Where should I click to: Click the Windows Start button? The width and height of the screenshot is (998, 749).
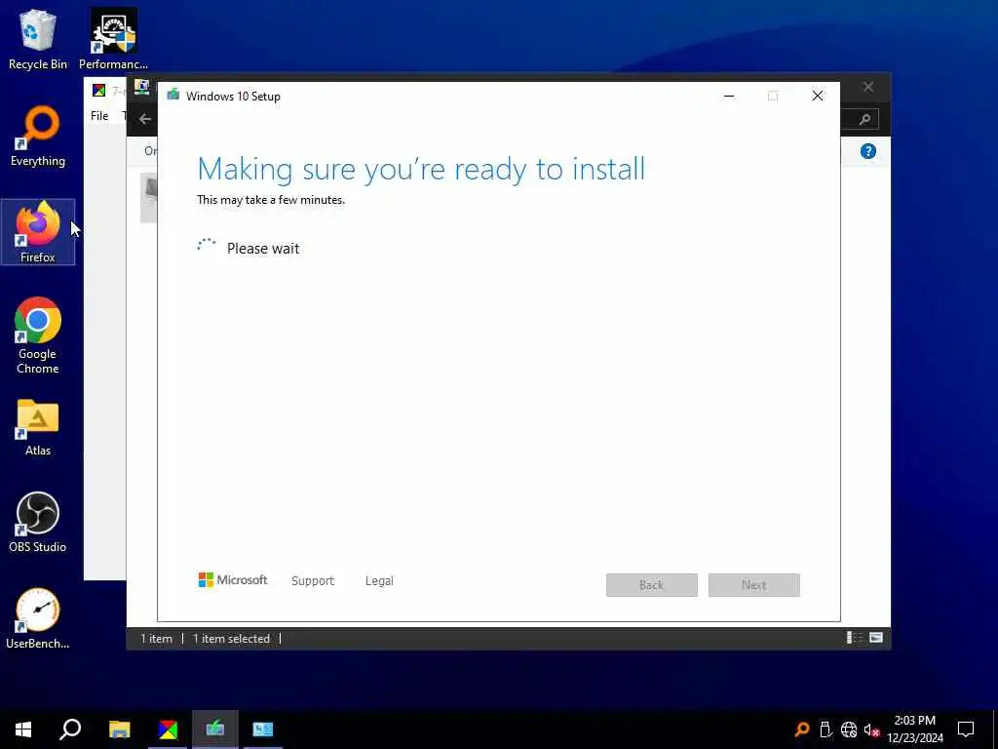tap(23, 729)
